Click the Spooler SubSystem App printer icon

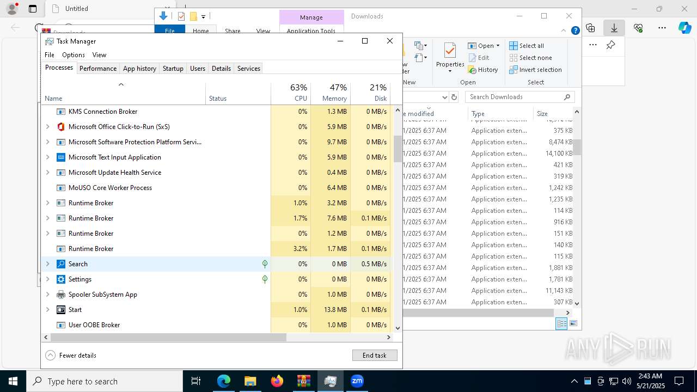[x=61, y=295]
